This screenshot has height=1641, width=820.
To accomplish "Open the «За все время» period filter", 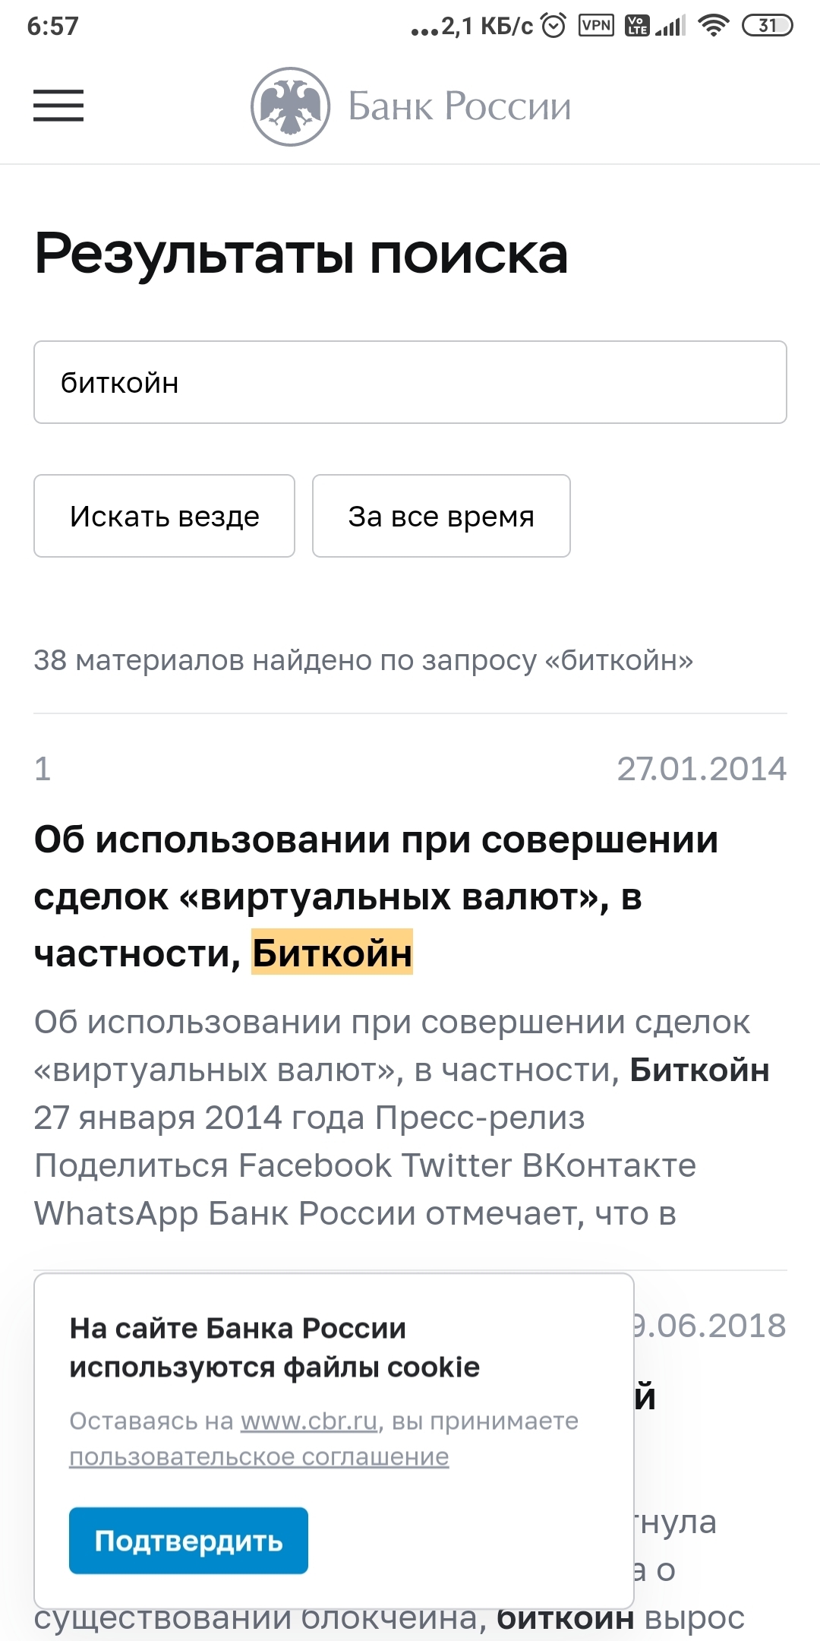I will tap(441, 516).
